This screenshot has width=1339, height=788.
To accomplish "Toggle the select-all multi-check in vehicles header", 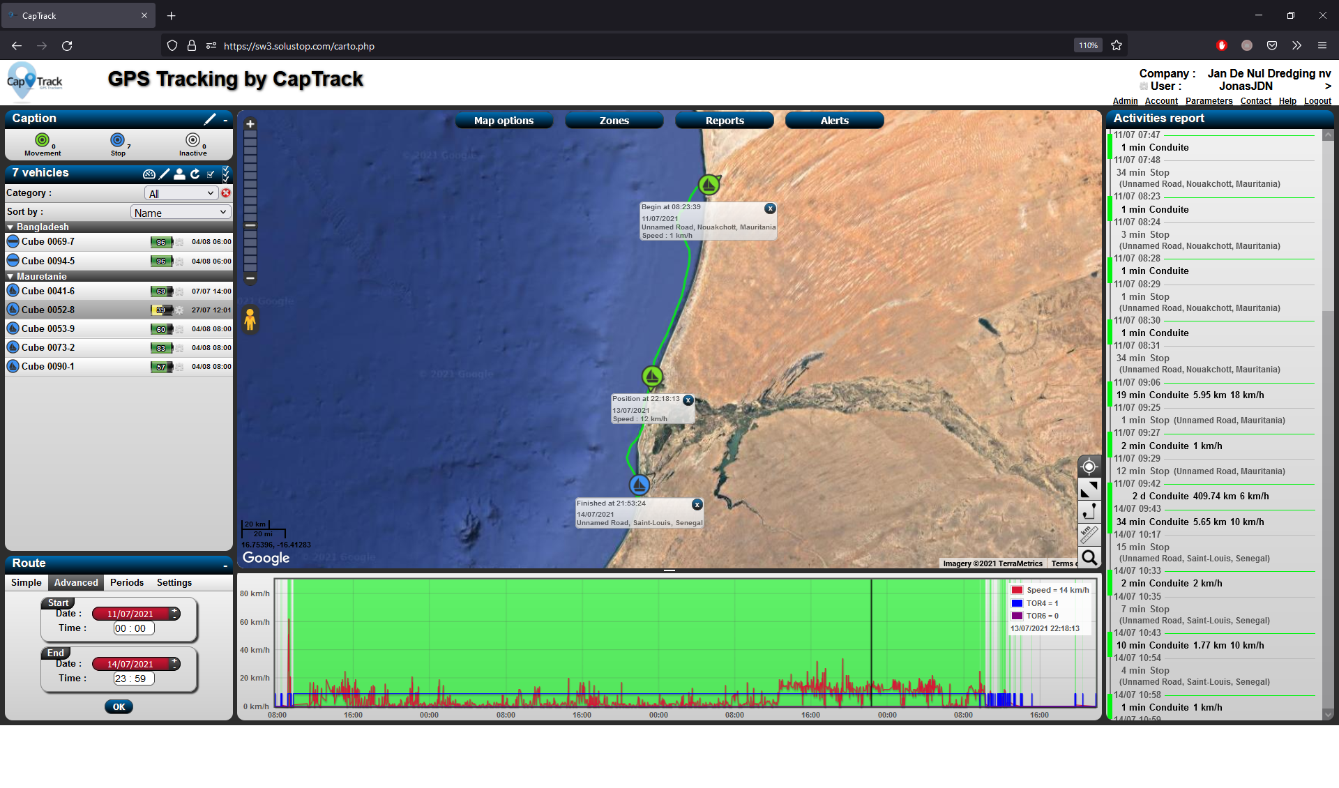I will 225,174.
